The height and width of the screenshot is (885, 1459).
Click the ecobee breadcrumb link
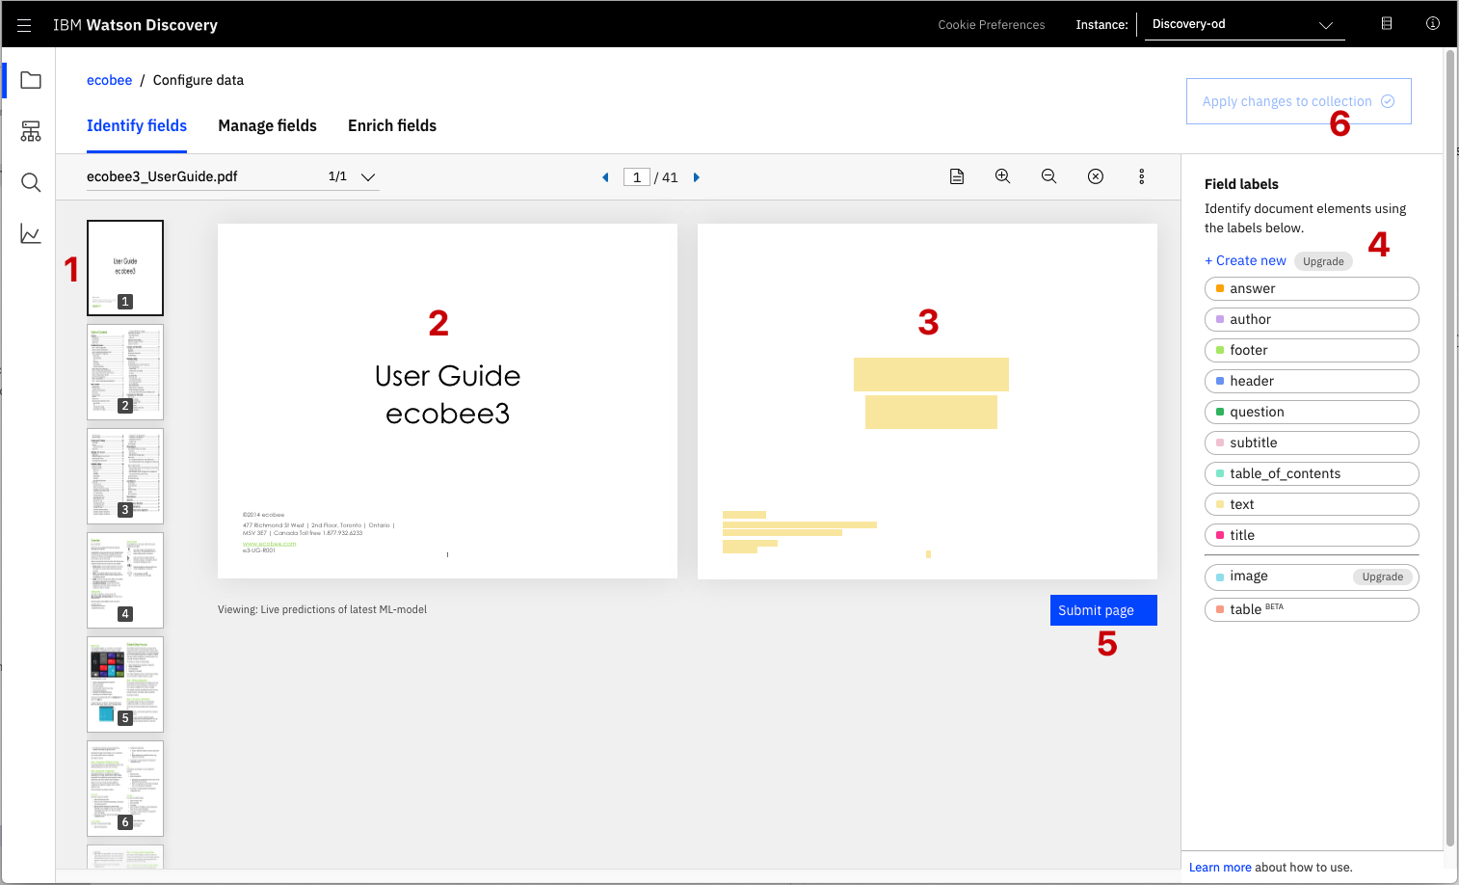109,80
